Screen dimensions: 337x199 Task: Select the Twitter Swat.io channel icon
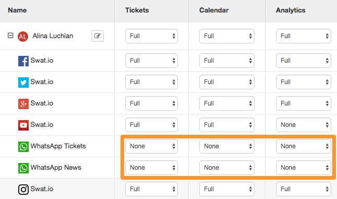point(23,83)
